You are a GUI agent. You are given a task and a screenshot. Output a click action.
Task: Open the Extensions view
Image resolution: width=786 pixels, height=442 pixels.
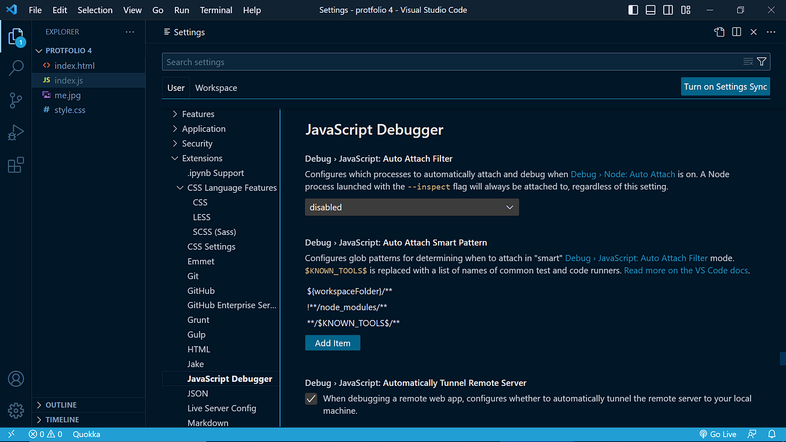pyautogui.click(x=16, y=165)
